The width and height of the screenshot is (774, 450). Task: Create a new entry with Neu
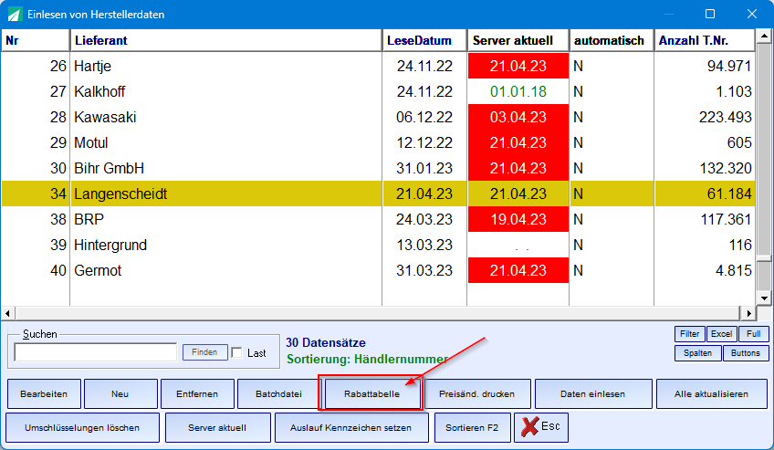120,393
